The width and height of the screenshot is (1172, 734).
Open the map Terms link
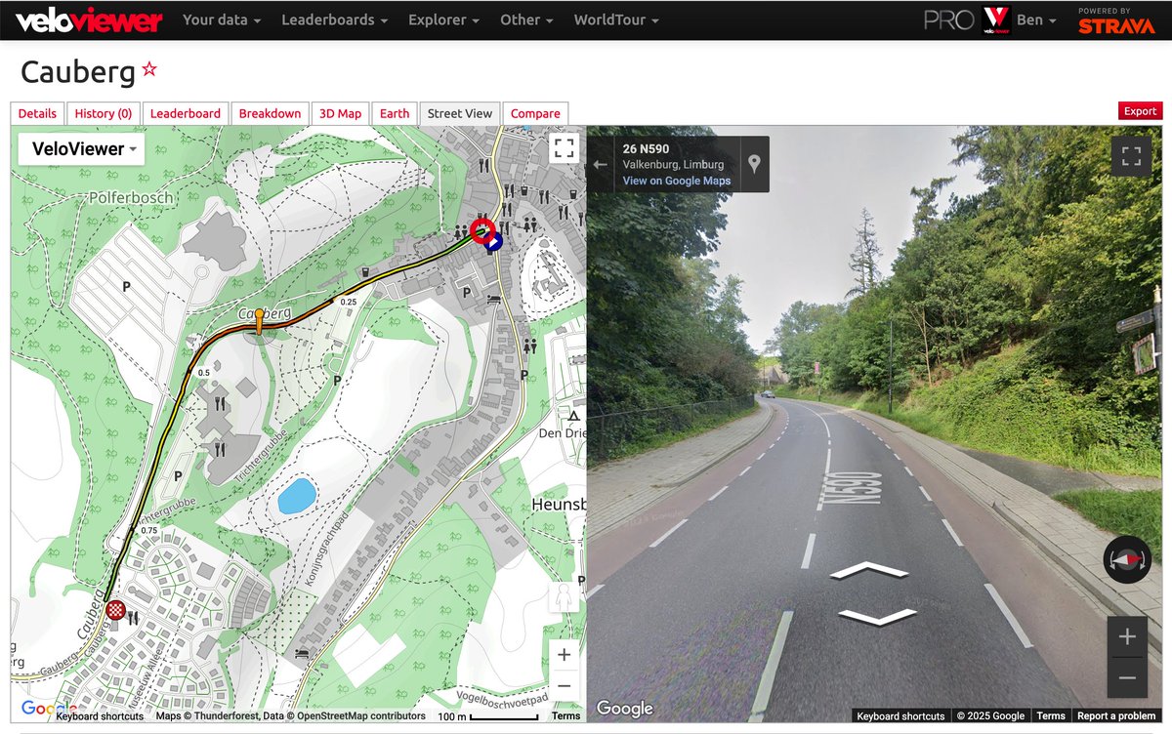(x=565, y=715)
